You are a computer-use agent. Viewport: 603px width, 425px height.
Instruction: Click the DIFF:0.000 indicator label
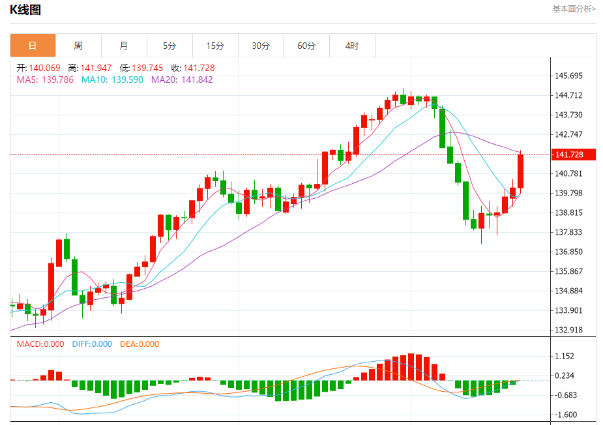click(x=92, y=344)
